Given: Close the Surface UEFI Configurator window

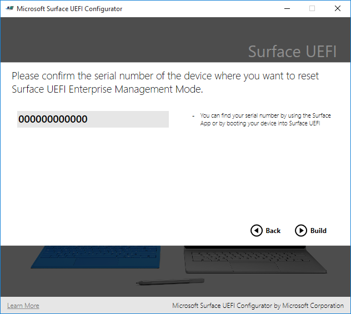Looking at the screenshot, I should [x=338, y=8].
